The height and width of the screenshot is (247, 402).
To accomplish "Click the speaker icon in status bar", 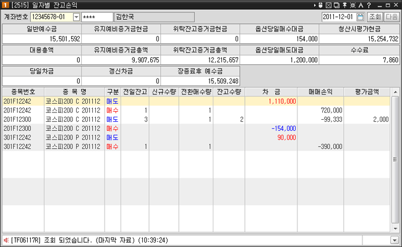I will [6, 240].
